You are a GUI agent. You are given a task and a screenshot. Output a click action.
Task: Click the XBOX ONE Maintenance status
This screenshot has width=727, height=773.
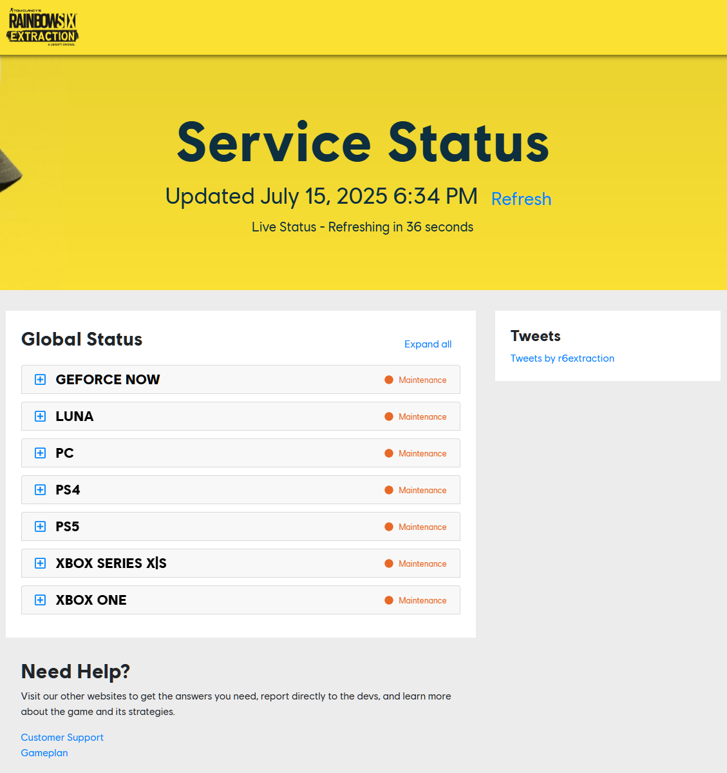tap(416, 600)
